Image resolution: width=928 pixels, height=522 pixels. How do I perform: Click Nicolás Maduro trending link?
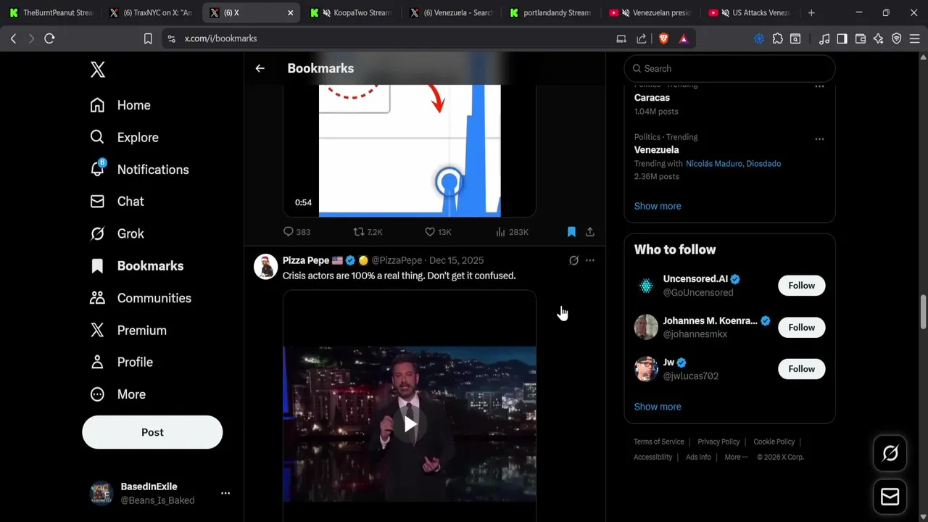point(714,164)
